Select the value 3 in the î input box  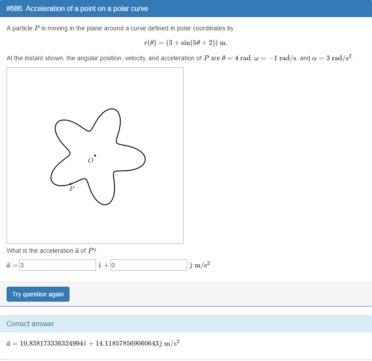click(22, 265)
